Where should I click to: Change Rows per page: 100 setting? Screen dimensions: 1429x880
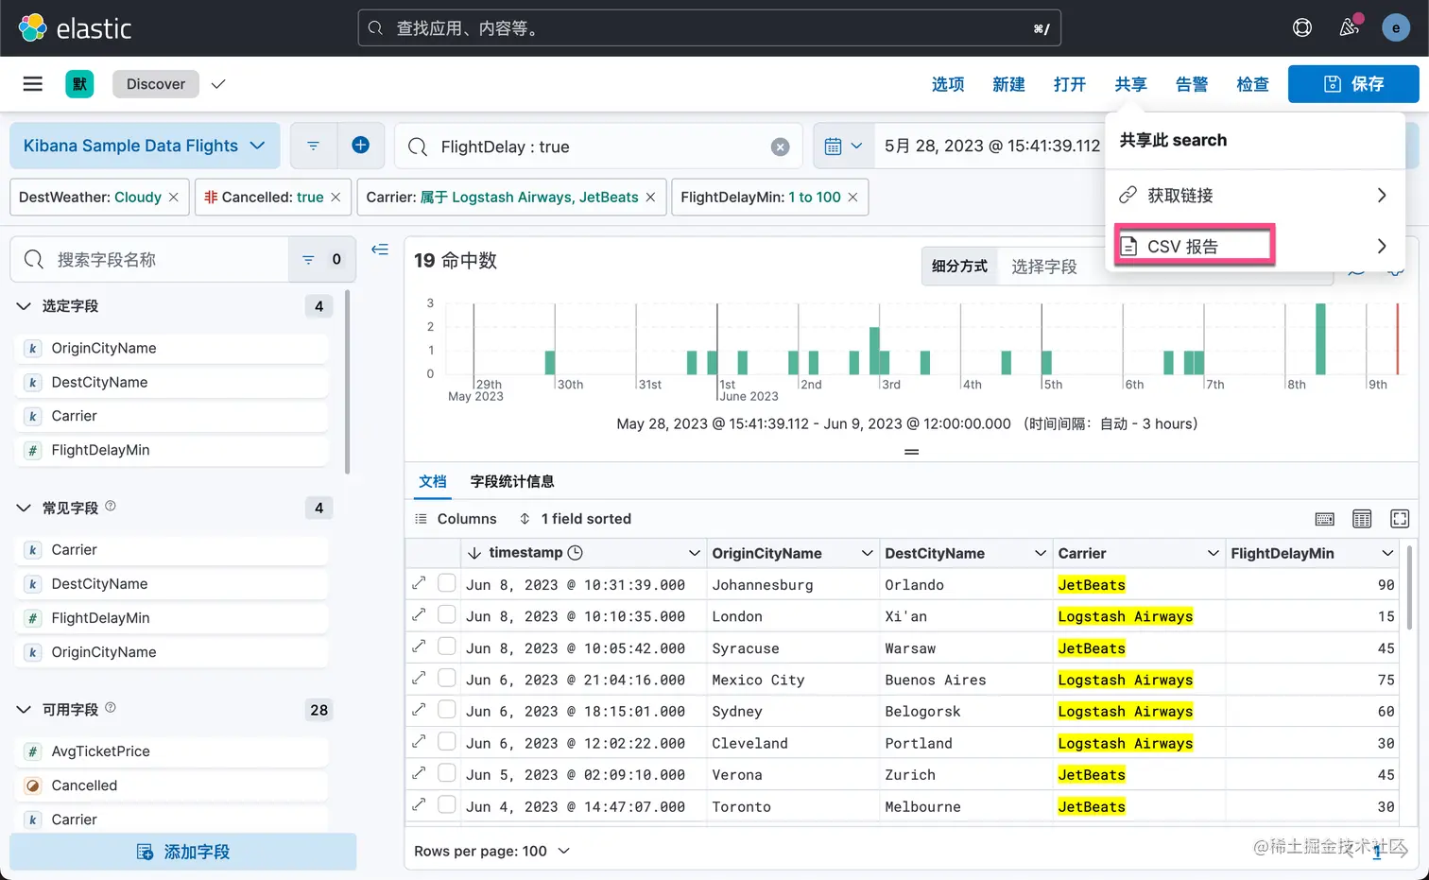pos(491,851)
